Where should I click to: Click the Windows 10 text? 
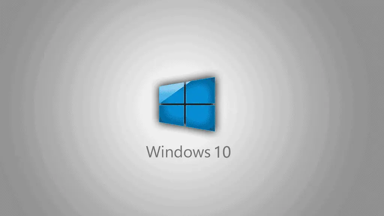click(x=188, y=152)
